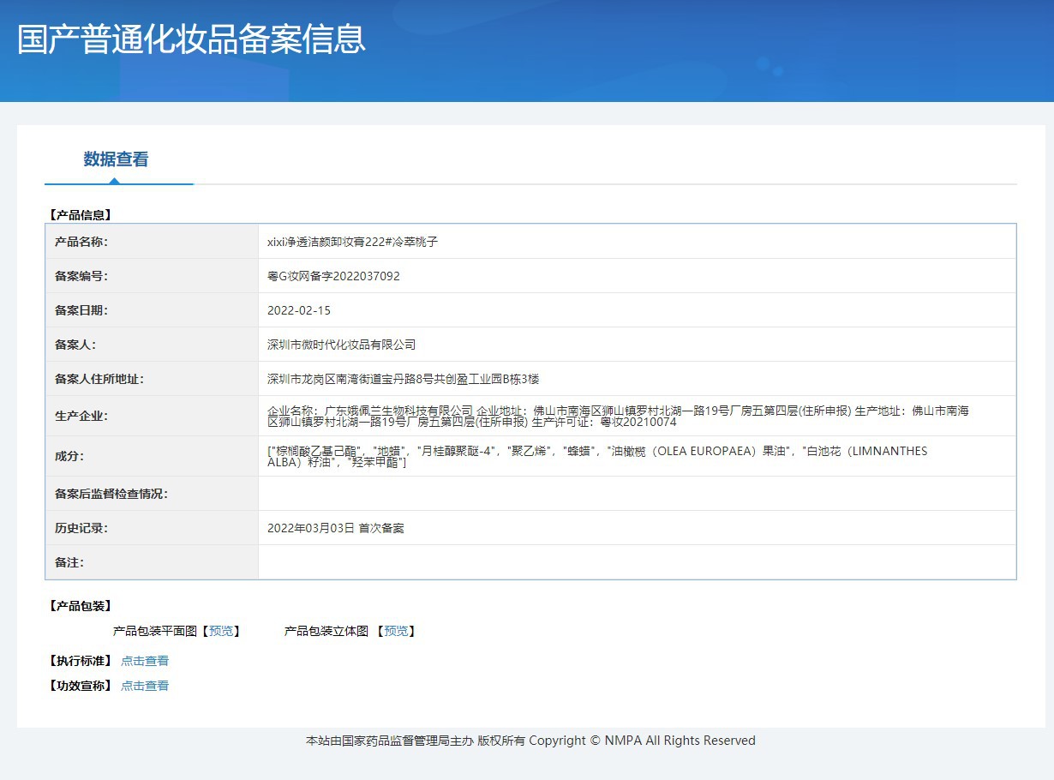This screenshot has width=1054, height=780.
Task: Click 点击查看 next to 功效宣称
Action: click(x=144, y=685)
